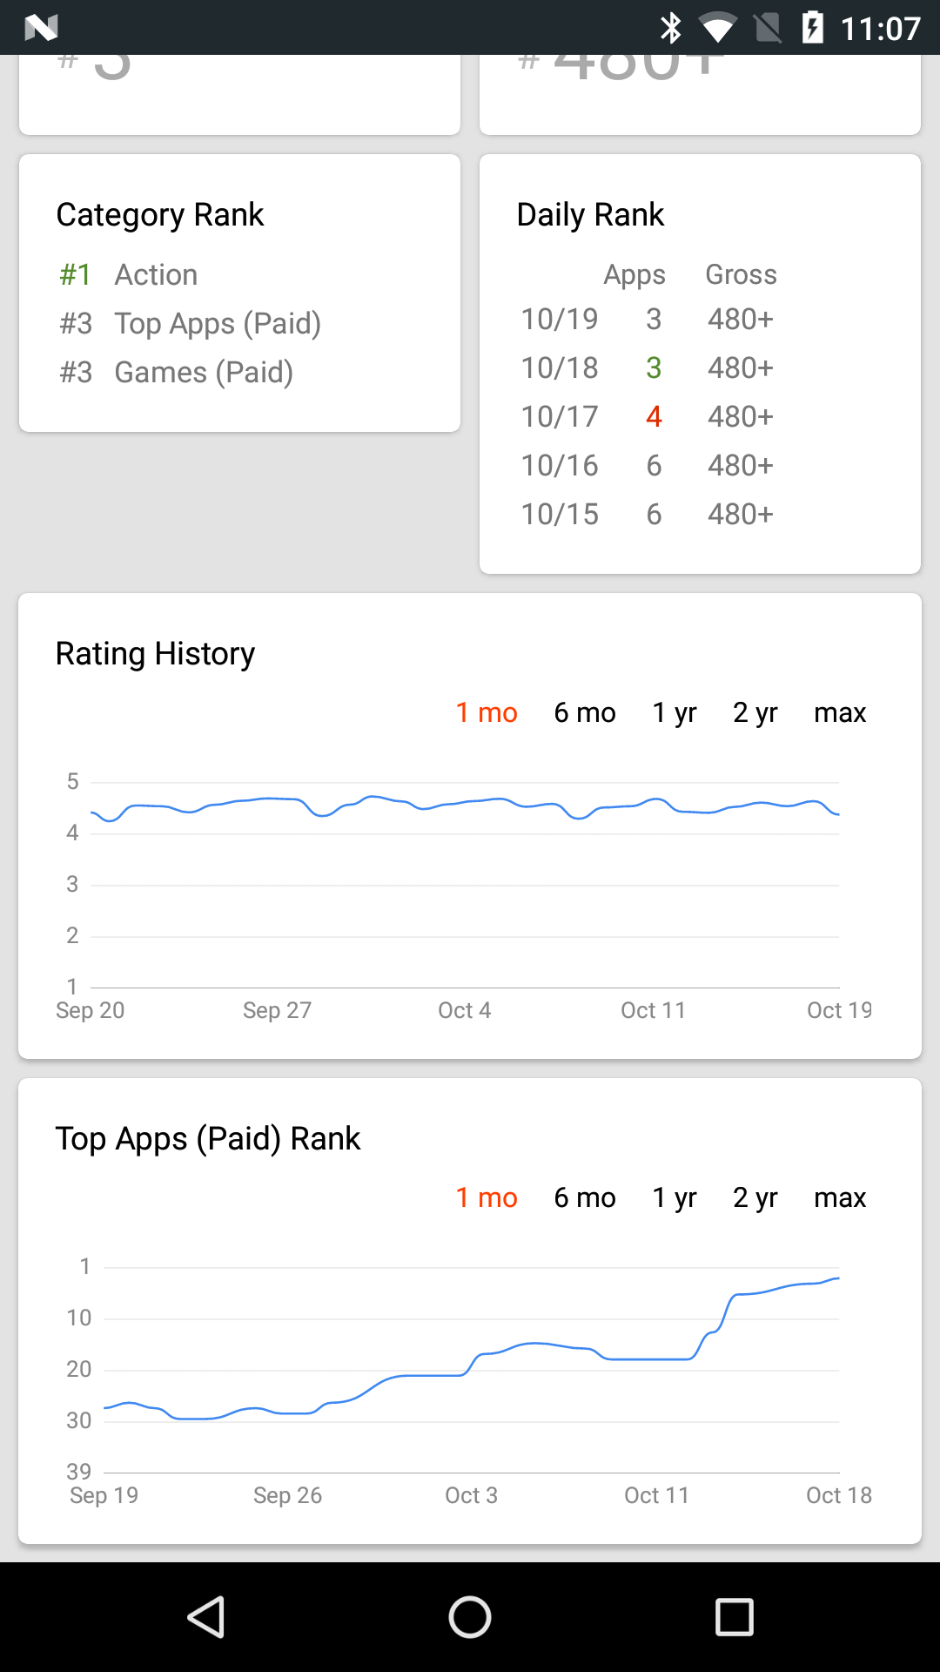
Task: Tap the Bluetooth status bar icon
Action: (x=671, y=28)
